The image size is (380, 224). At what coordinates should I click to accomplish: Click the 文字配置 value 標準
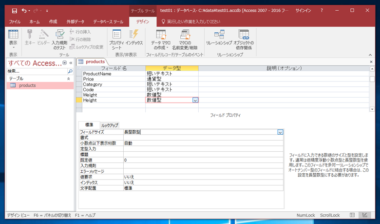[203, 188]
